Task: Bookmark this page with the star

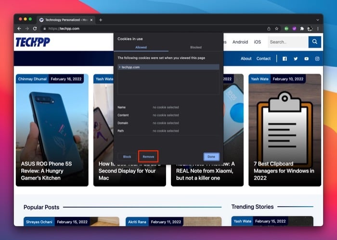Action: pos(277,28)
